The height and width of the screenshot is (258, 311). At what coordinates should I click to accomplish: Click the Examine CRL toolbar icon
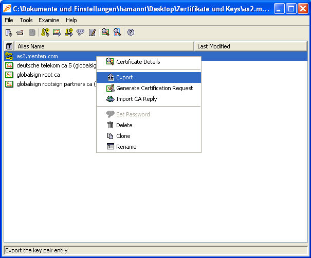pyautogui.click(x=117, y=32)
